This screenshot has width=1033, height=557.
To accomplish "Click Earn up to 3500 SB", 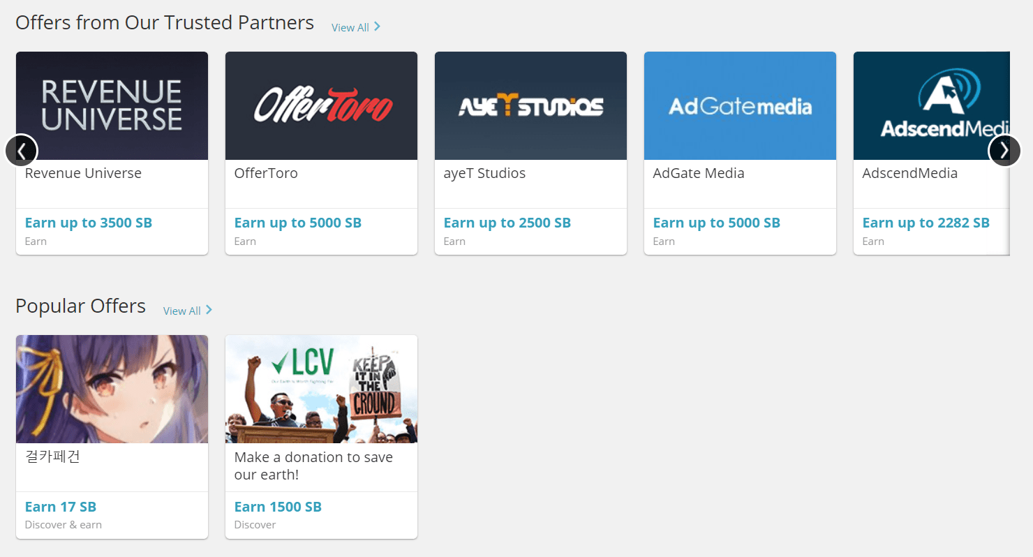I will click(89, 223).
